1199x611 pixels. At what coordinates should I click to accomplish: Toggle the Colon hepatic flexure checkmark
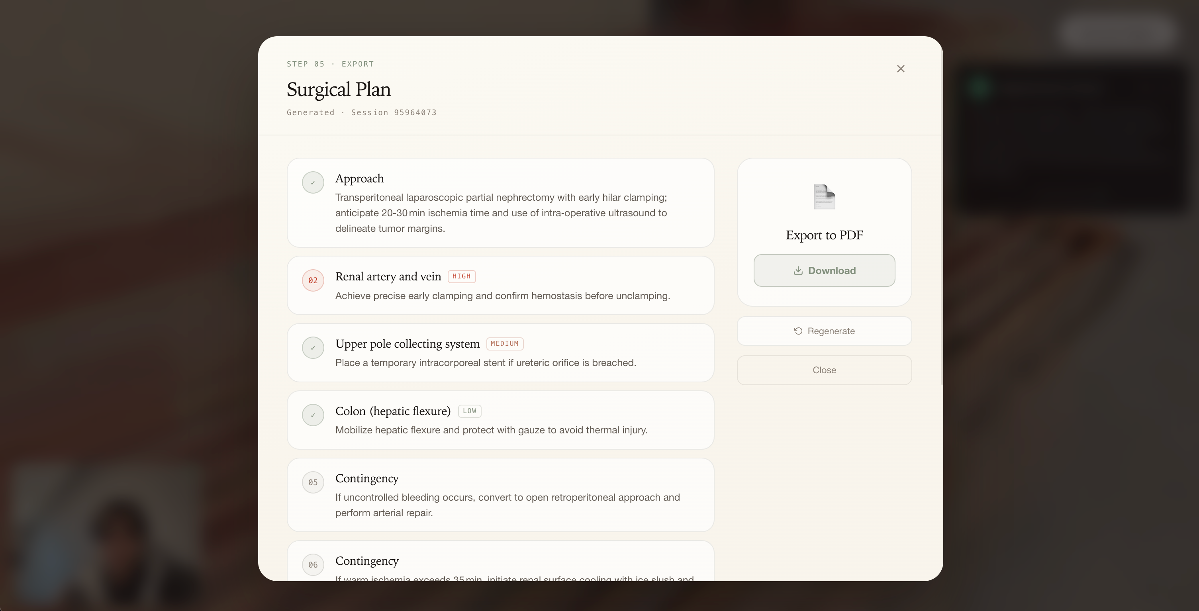(x=313, y=415)
